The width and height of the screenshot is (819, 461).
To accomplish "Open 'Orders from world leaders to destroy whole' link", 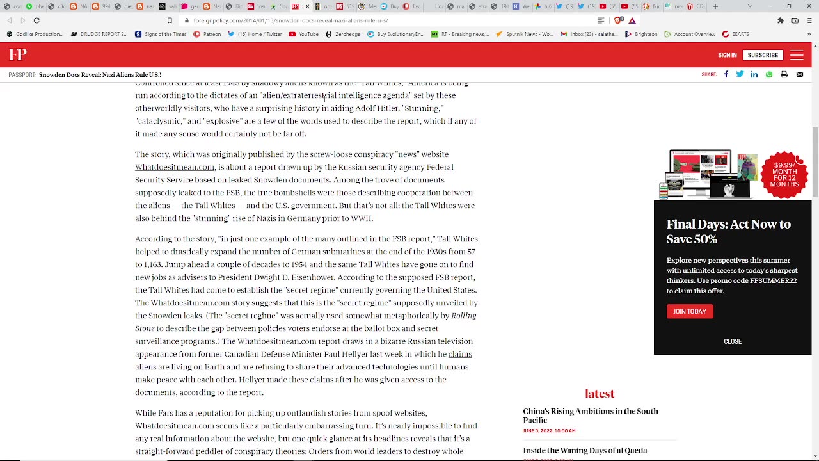I will click(386, 451).
